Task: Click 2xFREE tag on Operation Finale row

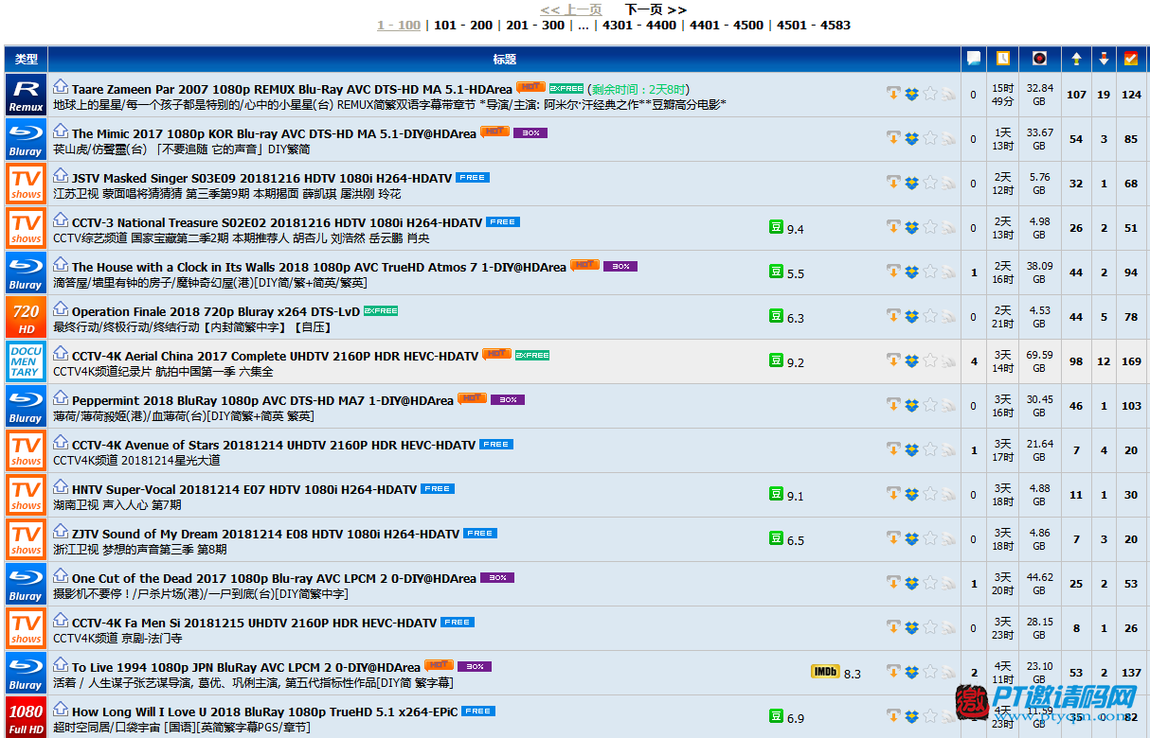Action: click(381, 310)
